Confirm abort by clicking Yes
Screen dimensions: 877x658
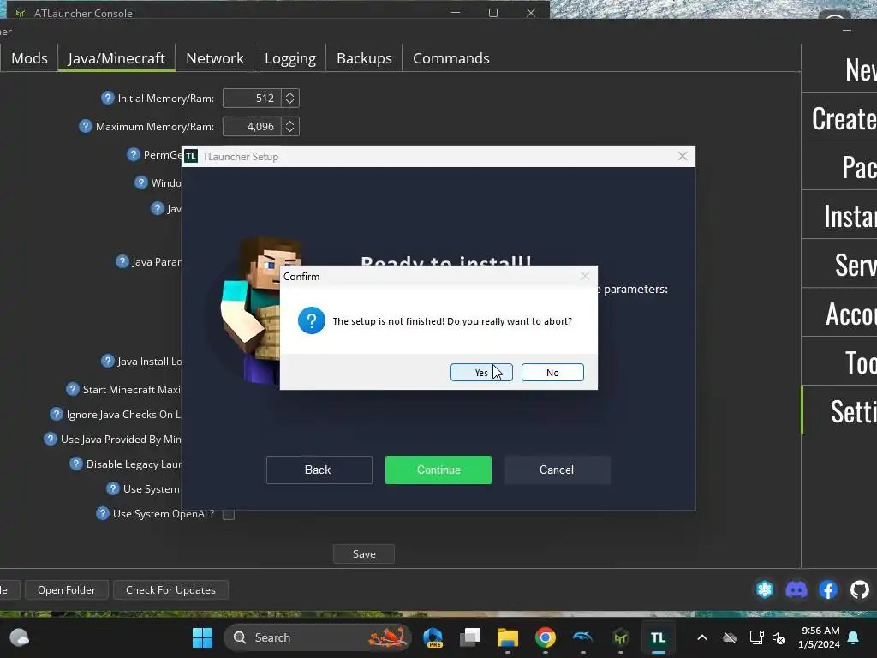pos(481,373)
